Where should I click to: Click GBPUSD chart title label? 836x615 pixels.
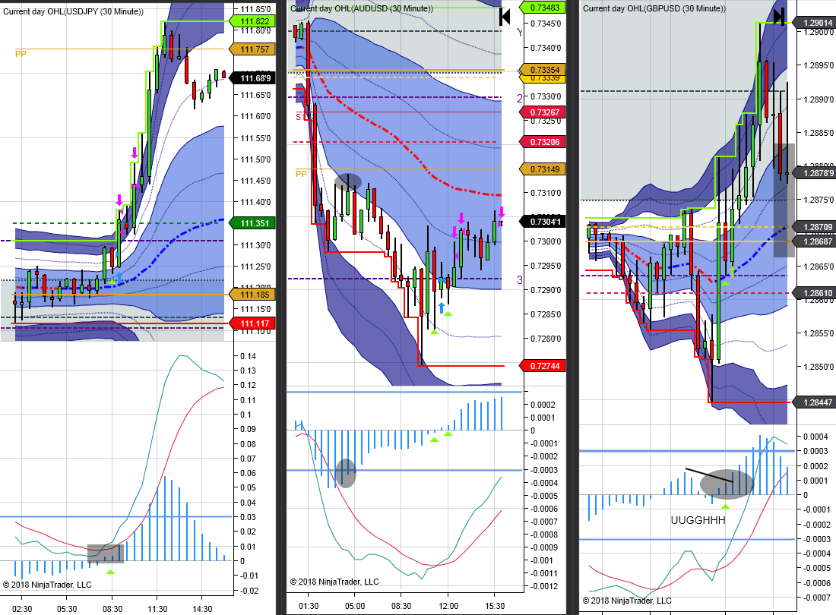tap(654, 8)
